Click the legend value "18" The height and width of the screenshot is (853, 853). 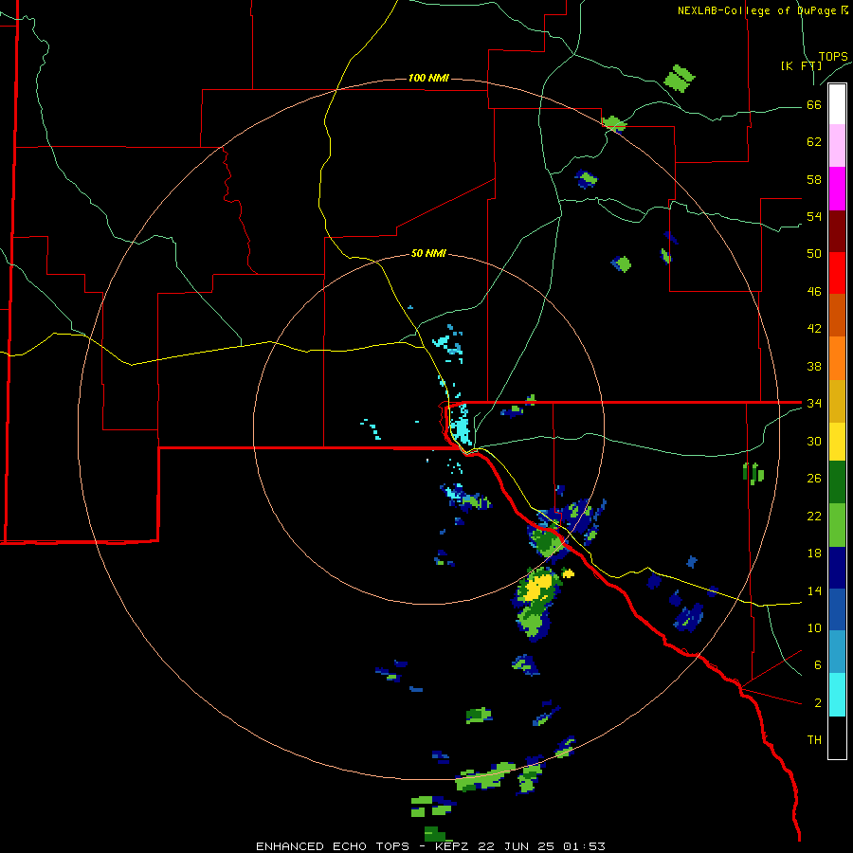pyautogui.click(x=814, y=554)
